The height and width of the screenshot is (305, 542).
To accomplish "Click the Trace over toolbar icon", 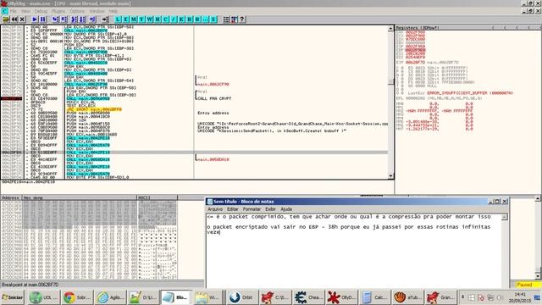I will pos(82,19).
